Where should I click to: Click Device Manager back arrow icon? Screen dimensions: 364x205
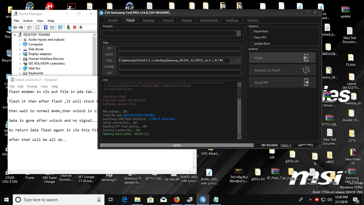click(15, 27)
